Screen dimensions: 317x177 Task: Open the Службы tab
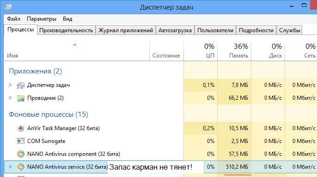coord(289,30)
